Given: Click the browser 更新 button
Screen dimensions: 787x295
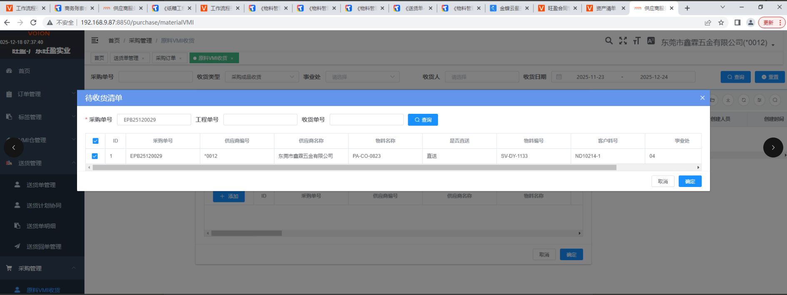Looking at the screenshot, I should [x=772, y=22].
